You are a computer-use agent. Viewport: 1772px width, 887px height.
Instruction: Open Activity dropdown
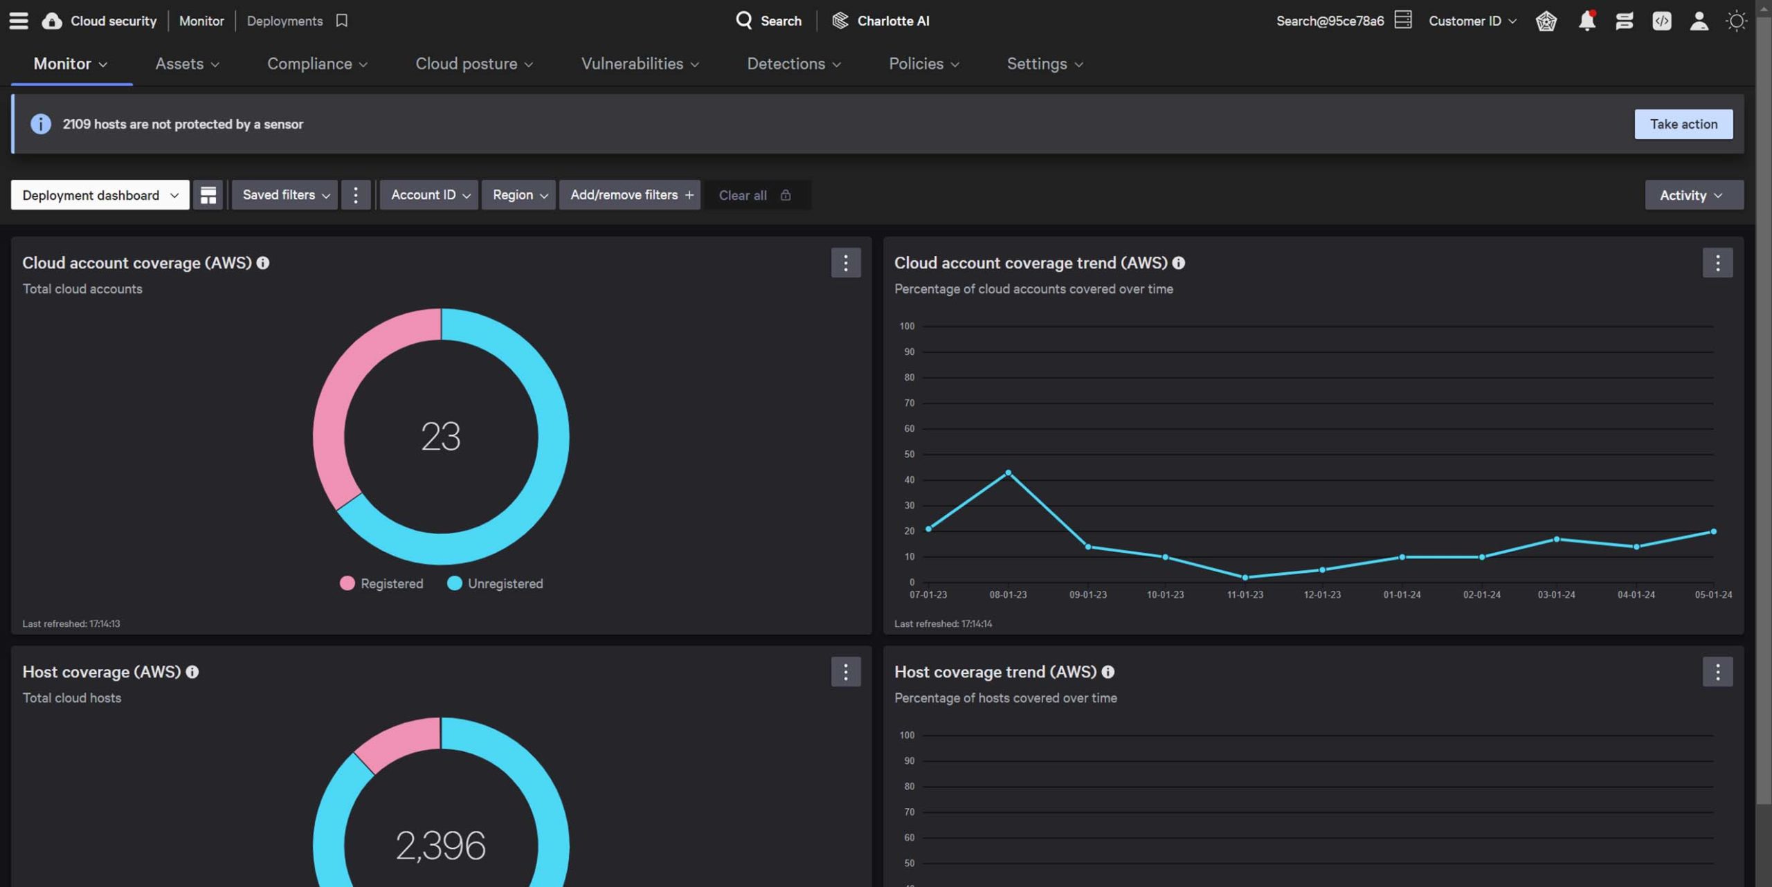click(1694, 195)
